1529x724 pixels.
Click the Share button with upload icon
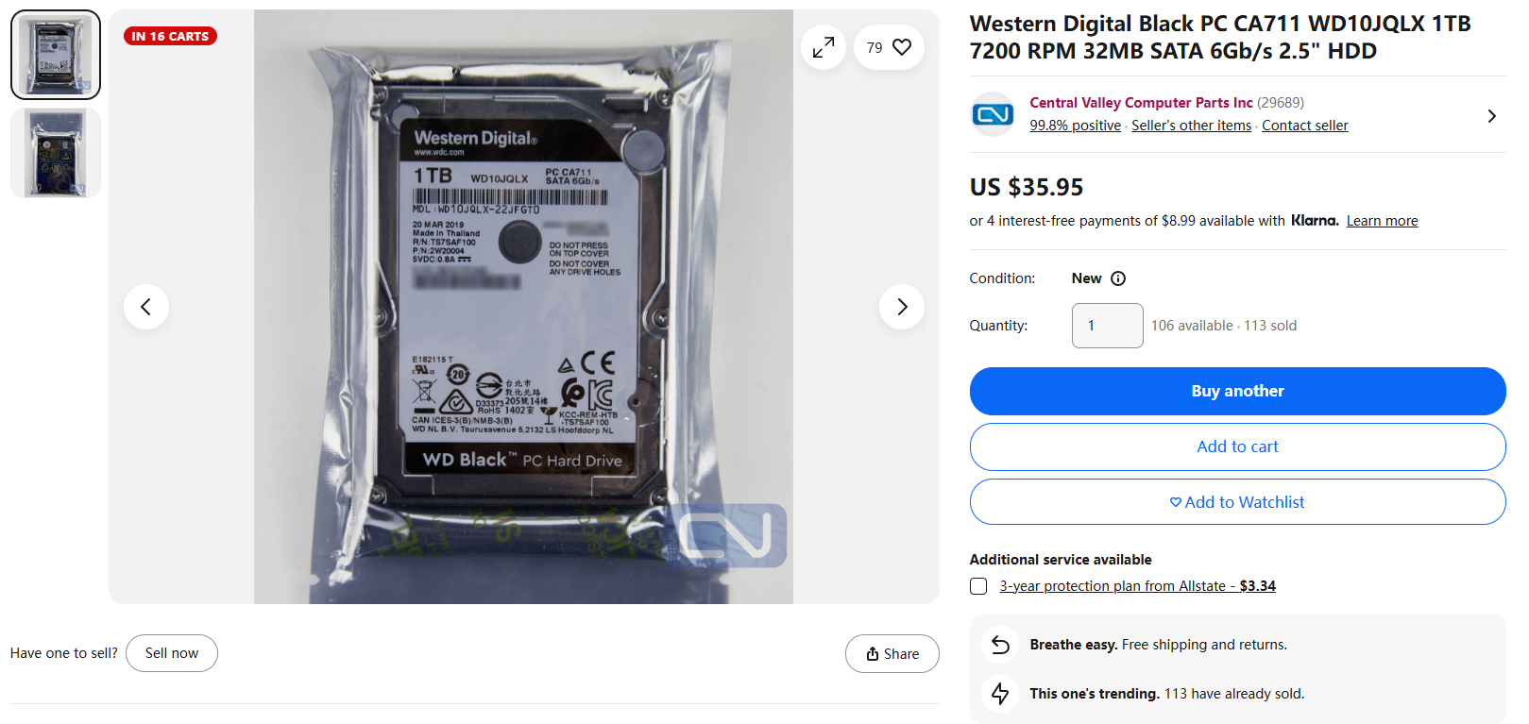point(892,653)
